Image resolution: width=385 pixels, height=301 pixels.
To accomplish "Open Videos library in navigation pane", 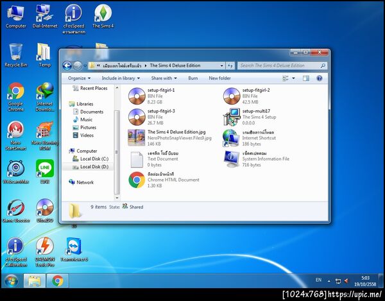I will (83, 135).
